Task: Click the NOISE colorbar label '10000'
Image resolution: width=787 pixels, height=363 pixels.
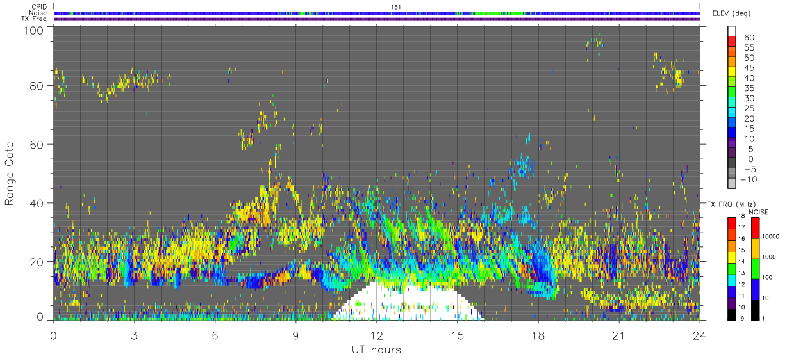Action: pos(771,237)
